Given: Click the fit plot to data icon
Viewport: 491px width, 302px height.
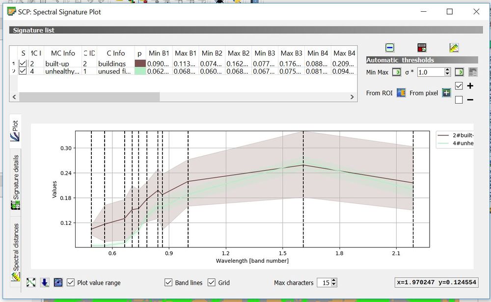Looking at the screenshot, I should 31,282.
